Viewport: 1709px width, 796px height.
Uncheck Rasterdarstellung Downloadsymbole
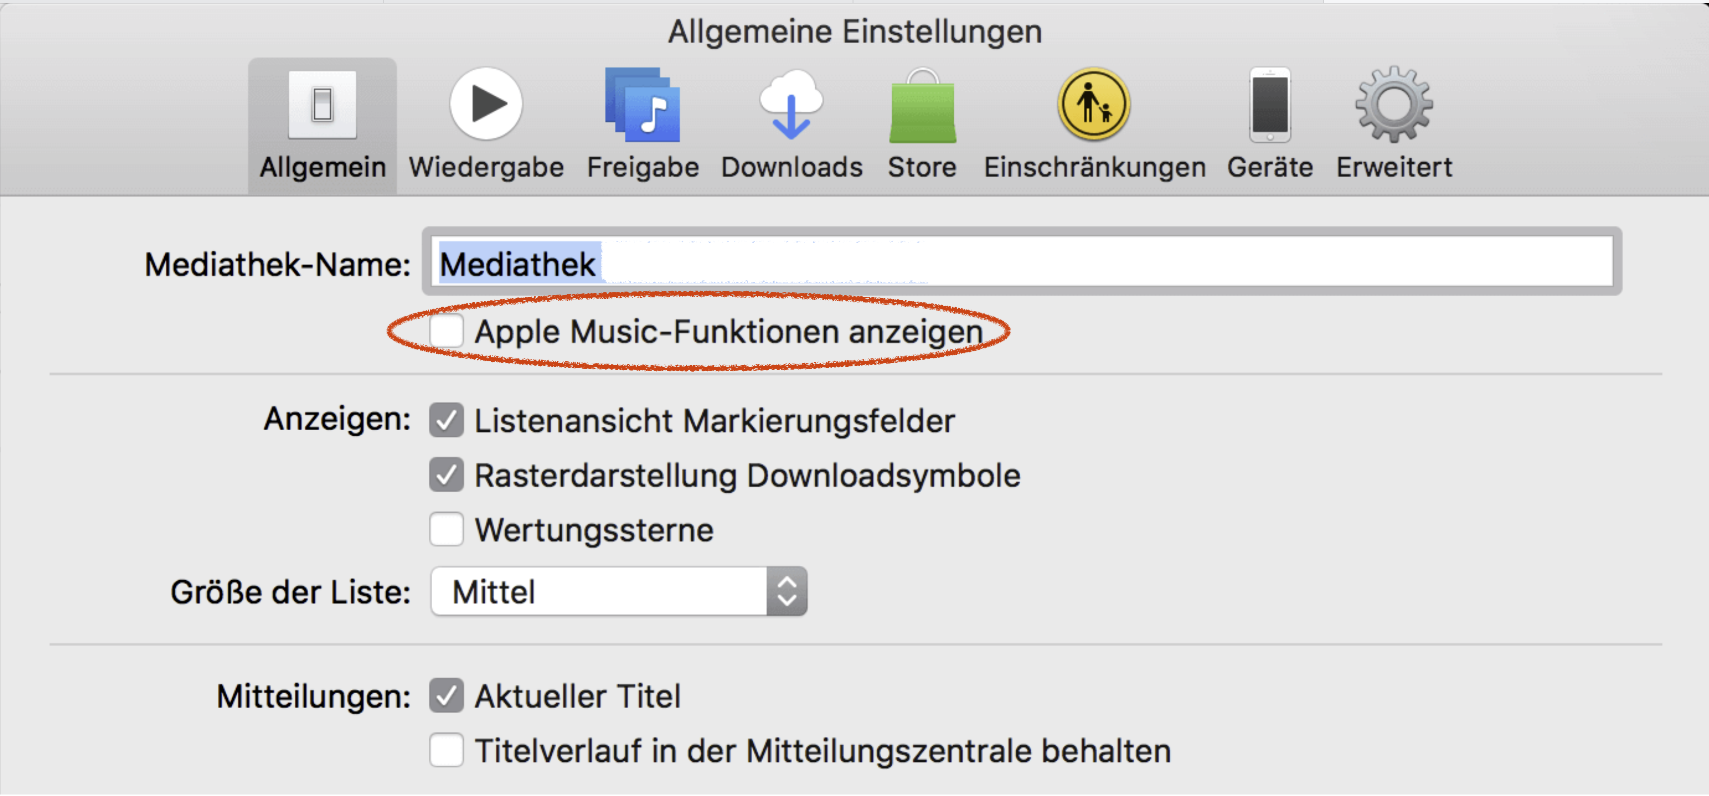(x=446, y=475)
